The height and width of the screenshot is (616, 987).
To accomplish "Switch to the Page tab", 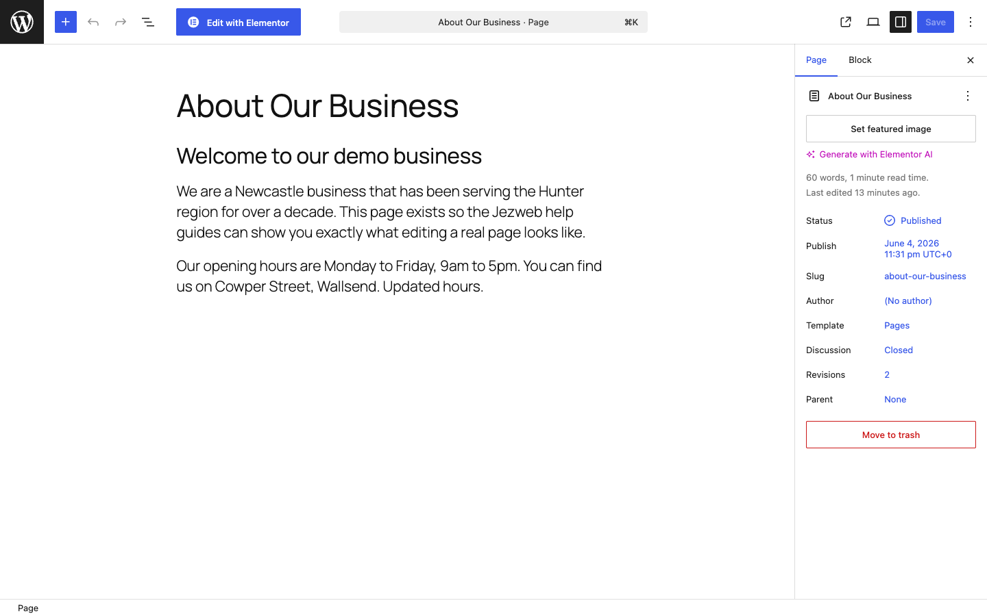I will pyautogui.click(x=816, y=60).
